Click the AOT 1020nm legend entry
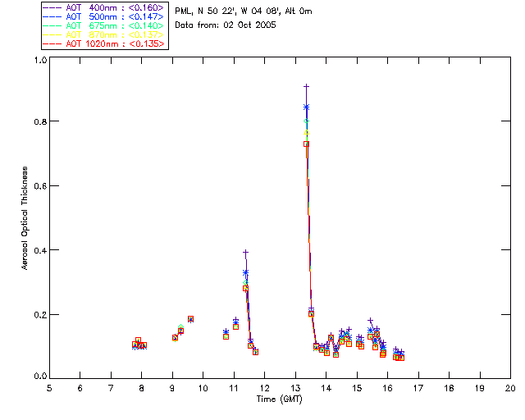 pos(104,43)
